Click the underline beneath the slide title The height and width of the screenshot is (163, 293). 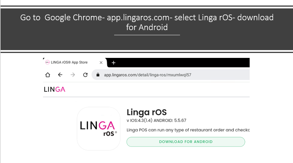(x=147, y=35)
